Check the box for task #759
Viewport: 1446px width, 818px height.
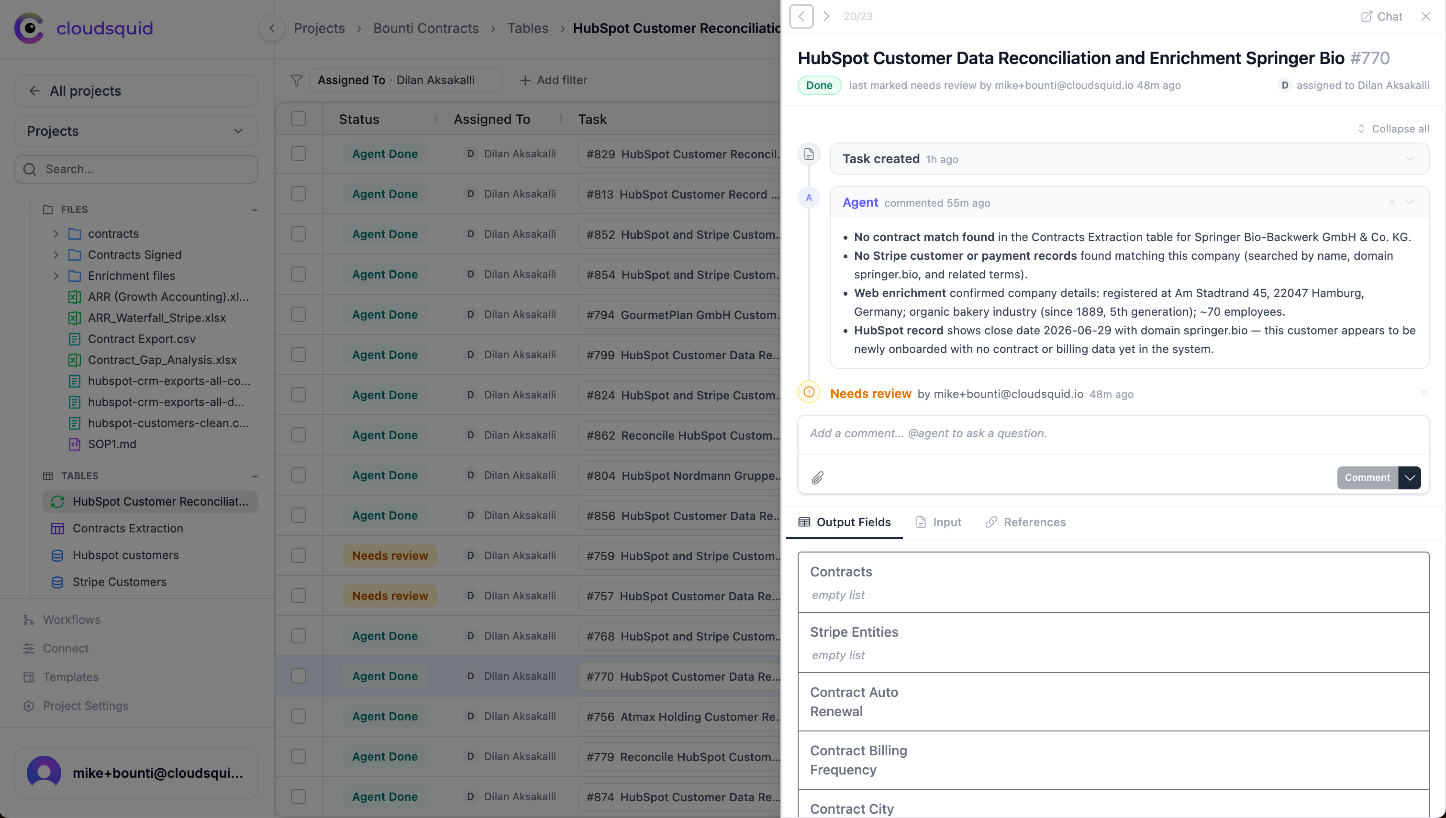(299, 556)
